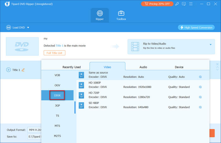Screen dimensions: 221x143
Task: Click the Title 1 link
Action: 59,46
